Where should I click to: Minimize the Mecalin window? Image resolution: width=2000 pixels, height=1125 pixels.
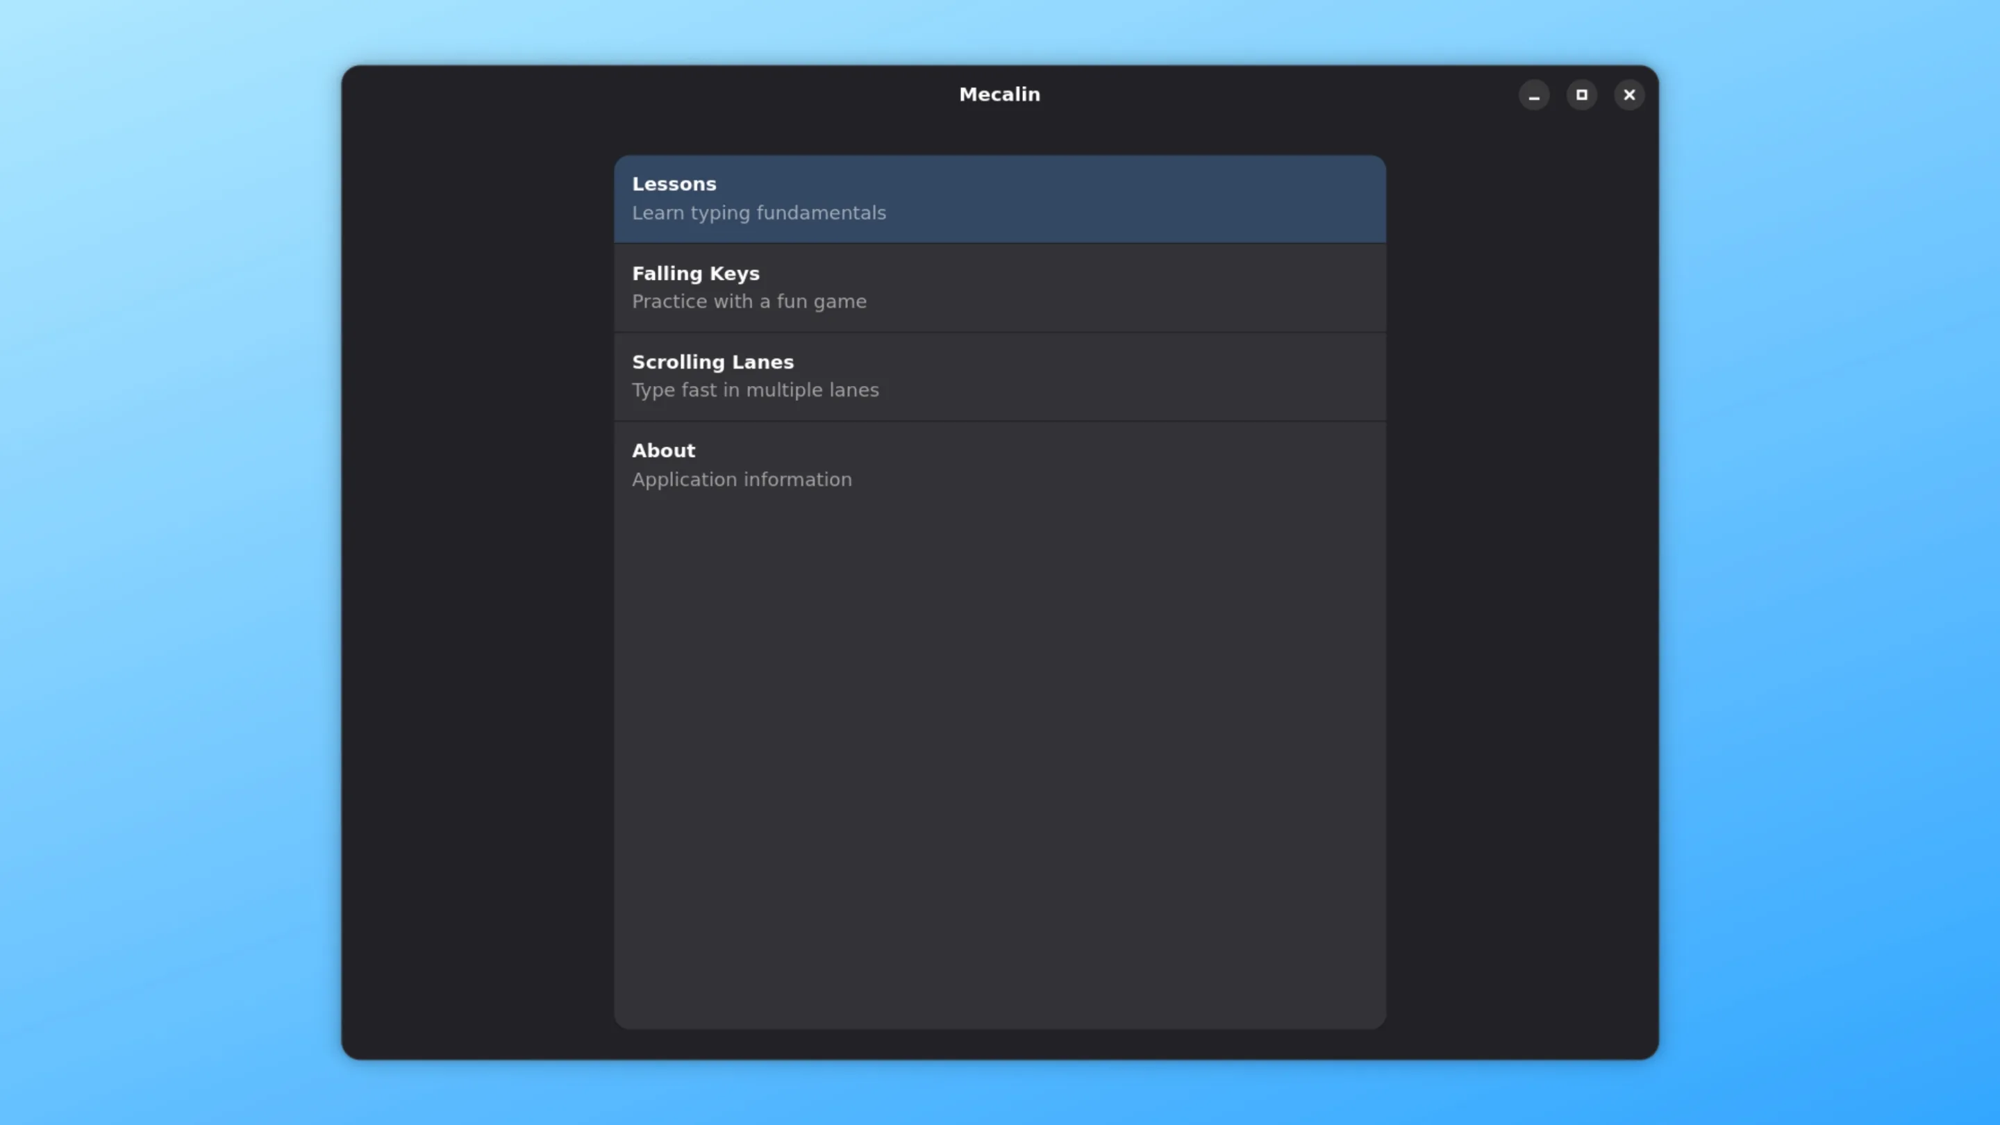(1533, 94)
